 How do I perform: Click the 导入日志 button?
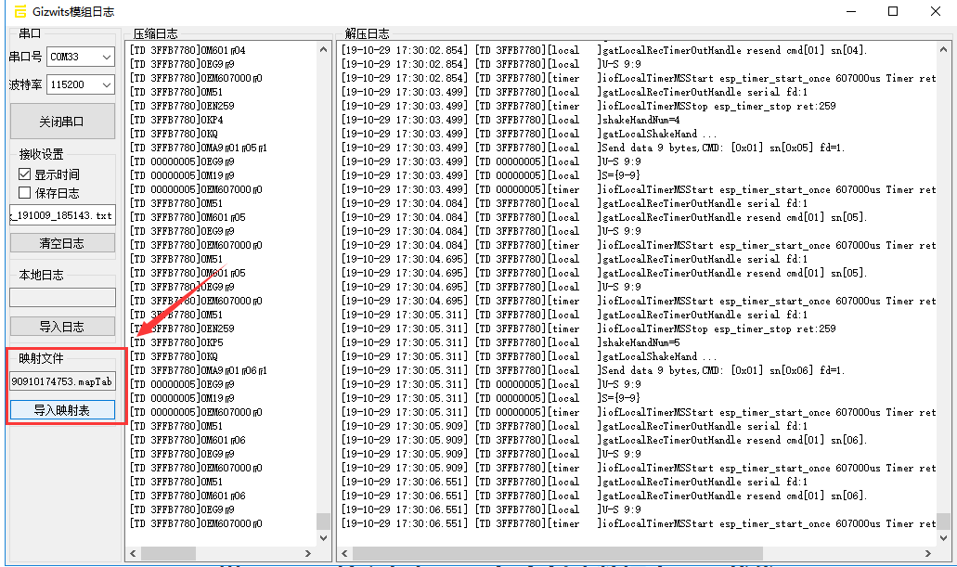pos(62,327)
